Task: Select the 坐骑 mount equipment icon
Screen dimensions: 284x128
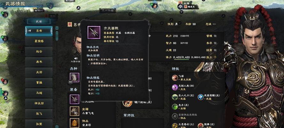Action: [x=74, y=111]
